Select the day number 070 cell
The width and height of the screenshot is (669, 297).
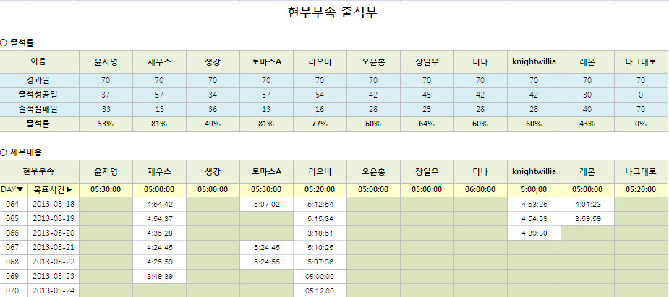(14, 290)
